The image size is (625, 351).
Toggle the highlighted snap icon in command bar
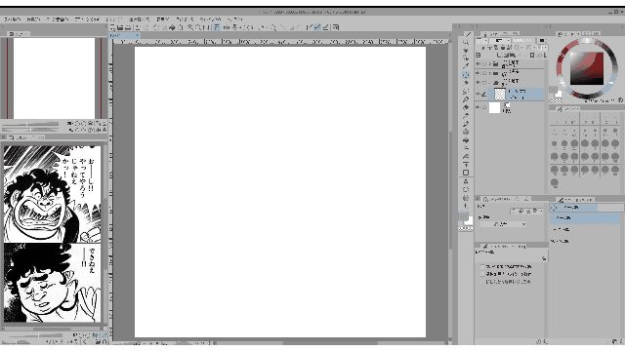click(217, 27)
